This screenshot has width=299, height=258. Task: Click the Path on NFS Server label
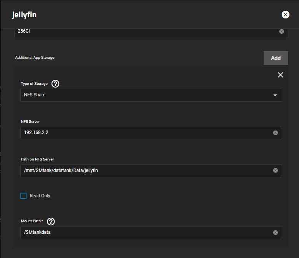tap(37, 159)
